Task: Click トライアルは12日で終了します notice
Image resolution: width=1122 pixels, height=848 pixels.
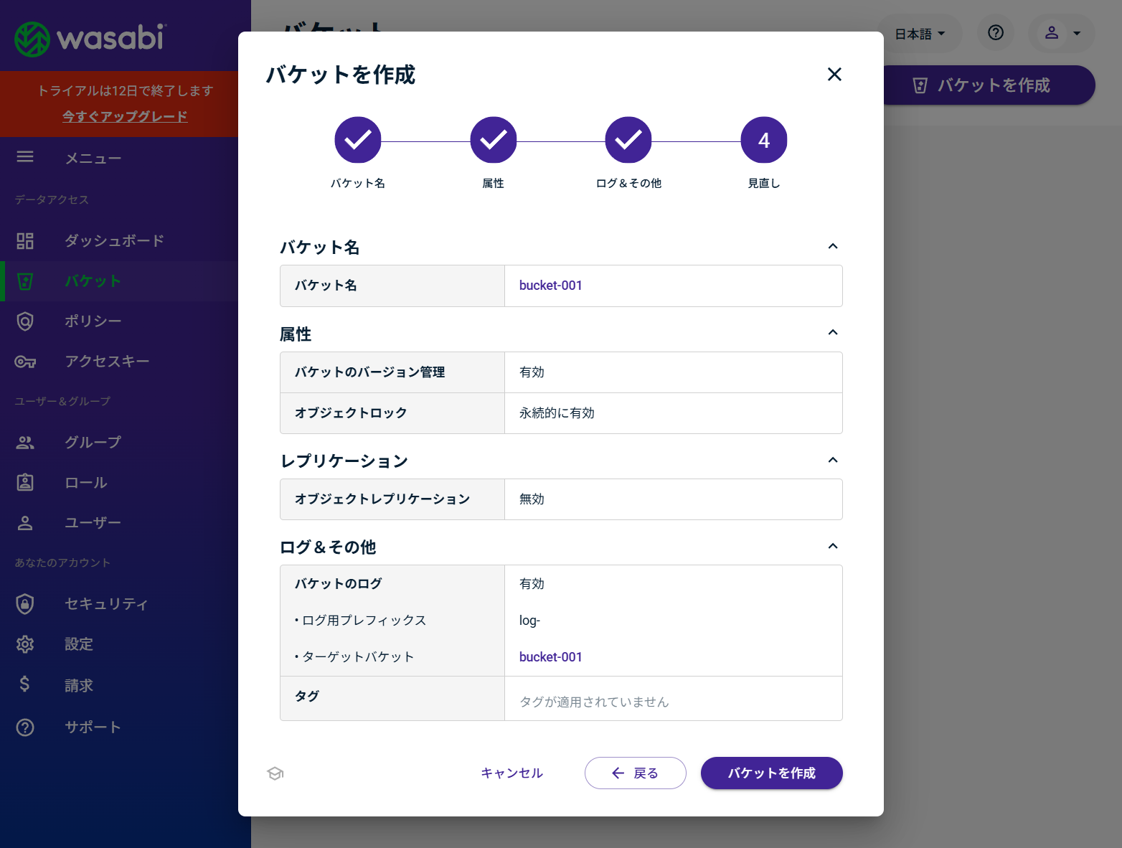Action: [126, 90]
